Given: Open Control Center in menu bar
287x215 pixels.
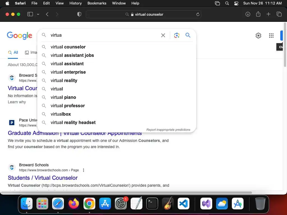Looking at the screenshot, I should pyautogui.click(x=236, y=3).
